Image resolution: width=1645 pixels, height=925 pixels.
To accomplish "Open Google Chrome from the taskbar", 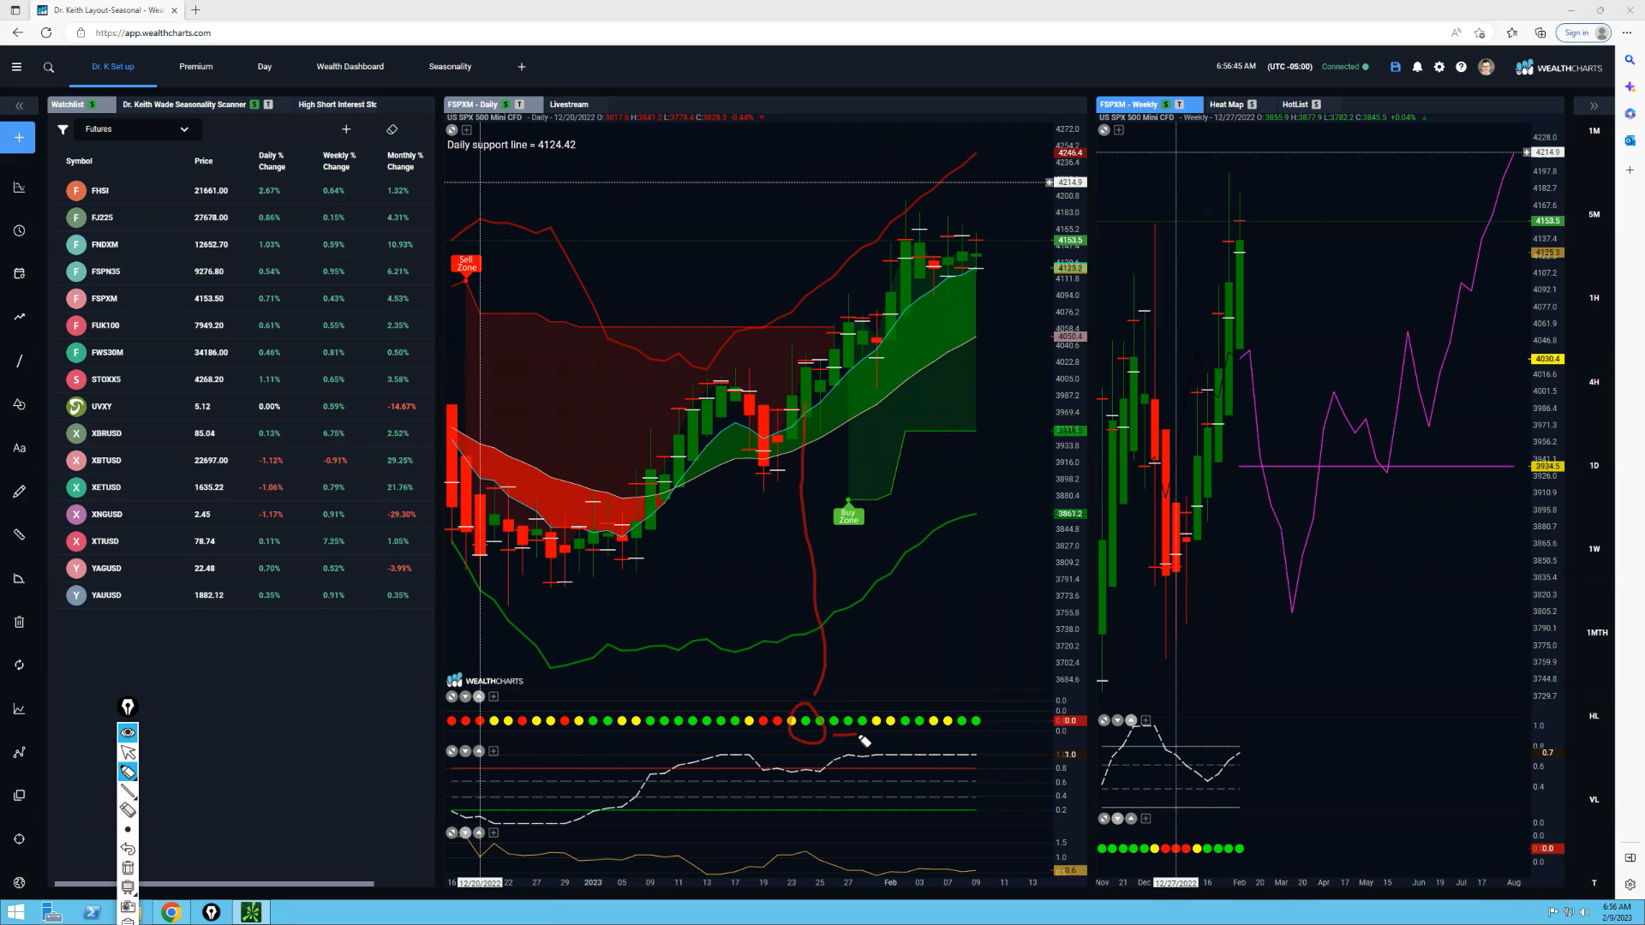I will coord(170,912).
